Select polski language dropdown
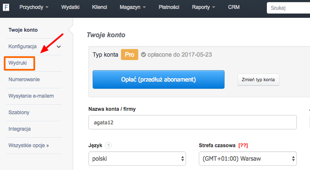This screenshot has width=310, height=170. [x=139, y=159]
